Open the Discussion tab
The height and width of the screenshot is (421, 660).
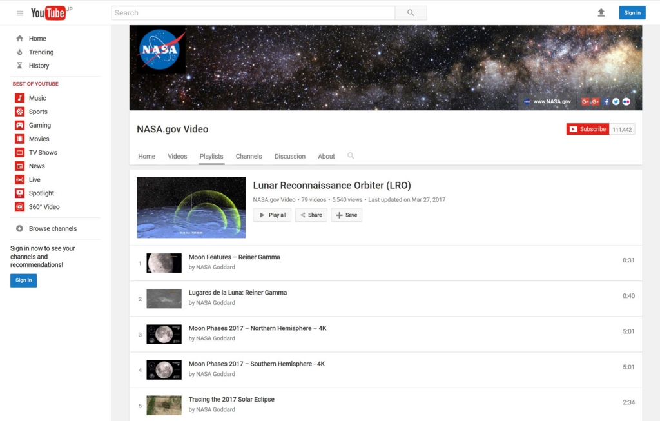click(290, 156)
